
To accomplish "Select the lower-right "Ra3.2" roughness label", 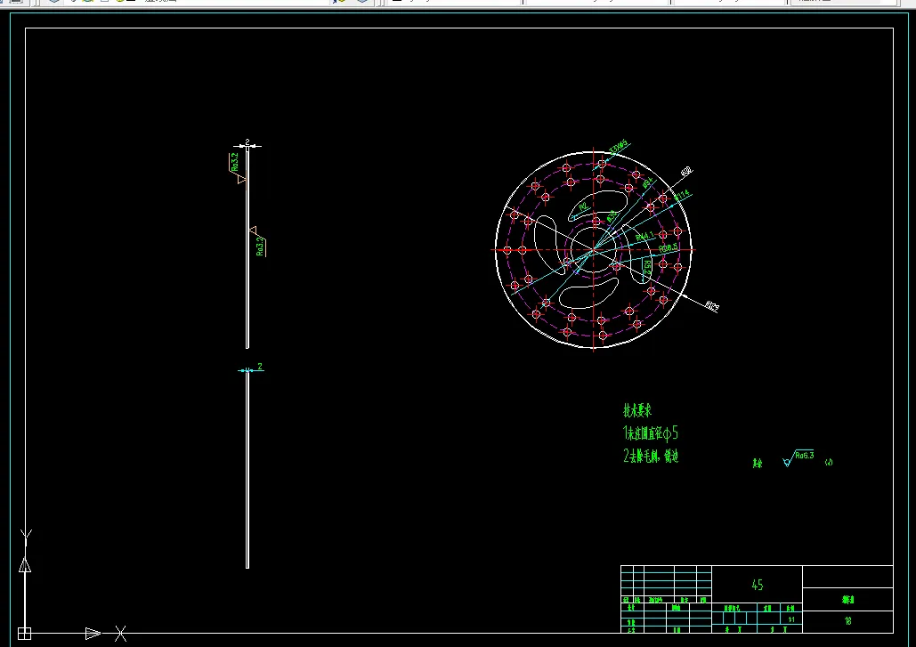I will tap(260, 246).
